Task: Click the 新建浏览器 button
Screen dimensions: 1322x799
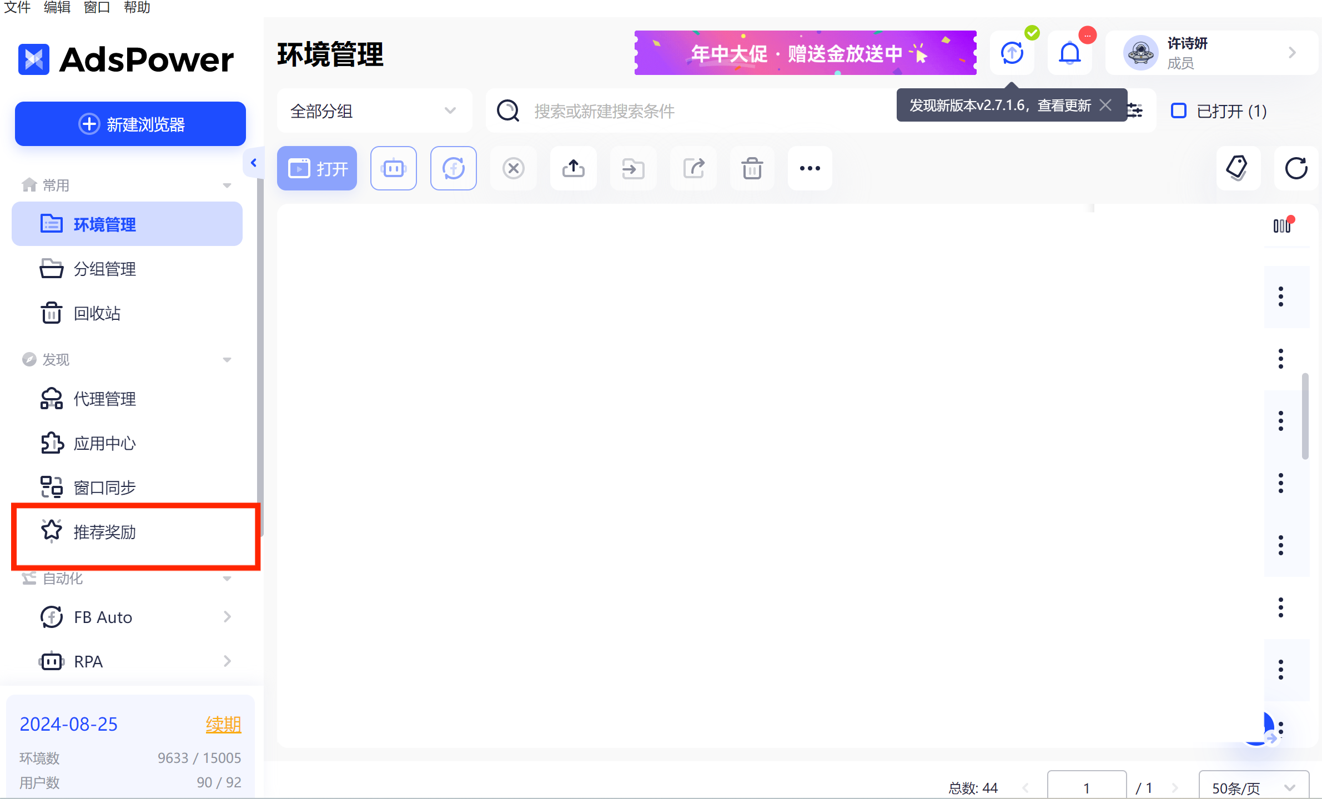Action: point(130,124)
